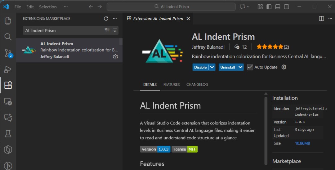Image resolution: width=335 pixels, height=170 pixels.
Task: Open extension settings gear beside Auto Update
Action: point(284,67)
